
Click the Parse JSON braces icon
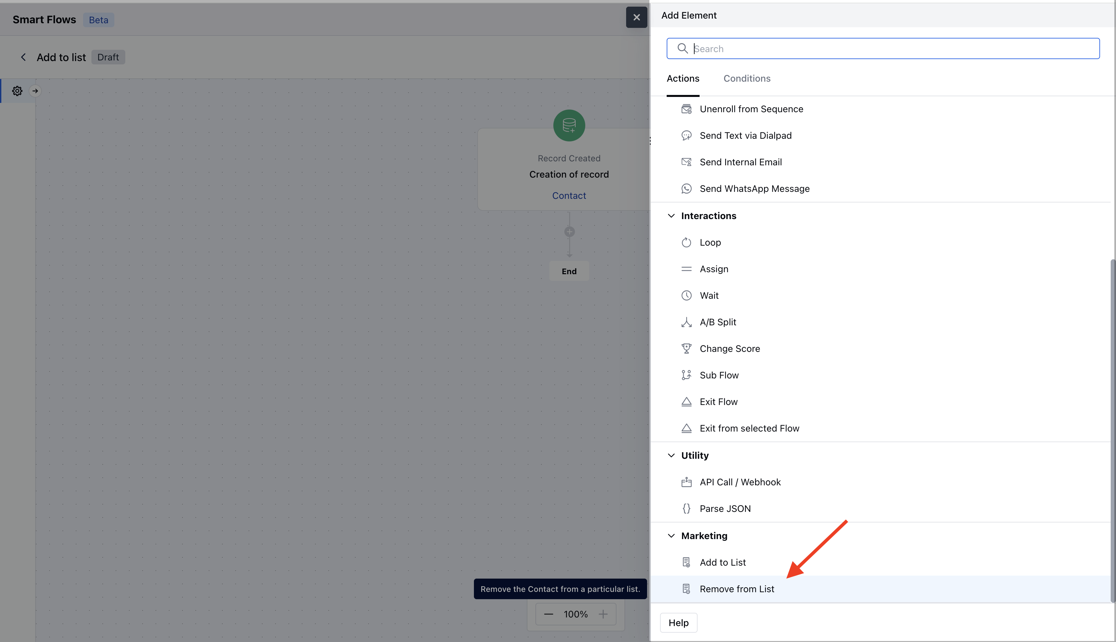coord(687,509)
